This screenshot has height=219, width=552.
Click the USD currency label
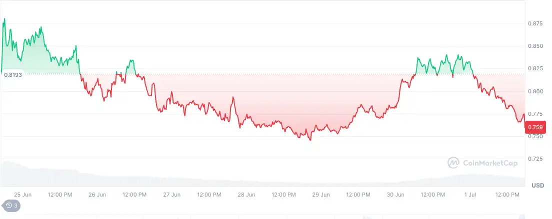(x=537, y=186)
